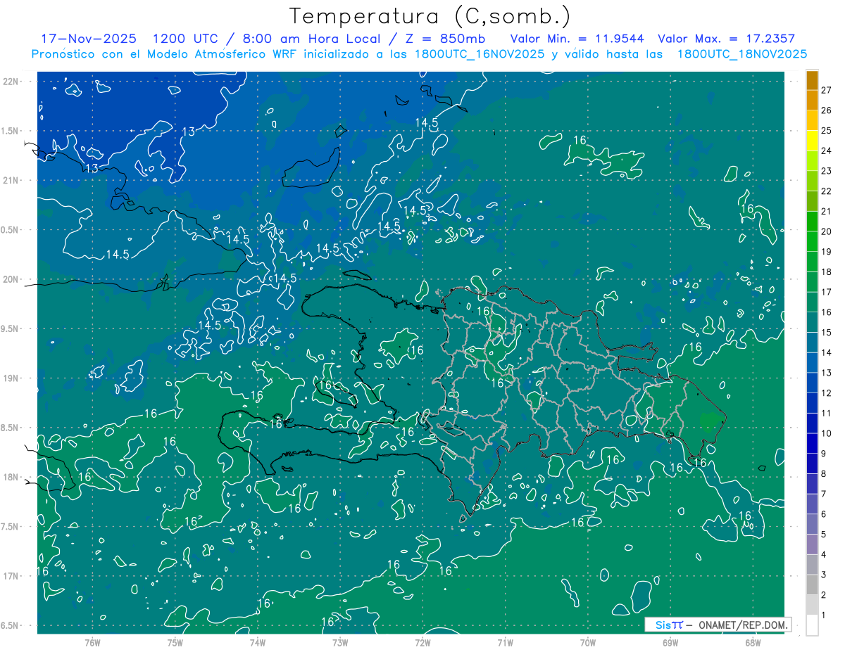
Task: Click the "3" label on the color scale
Action: [x=824, y=575]
